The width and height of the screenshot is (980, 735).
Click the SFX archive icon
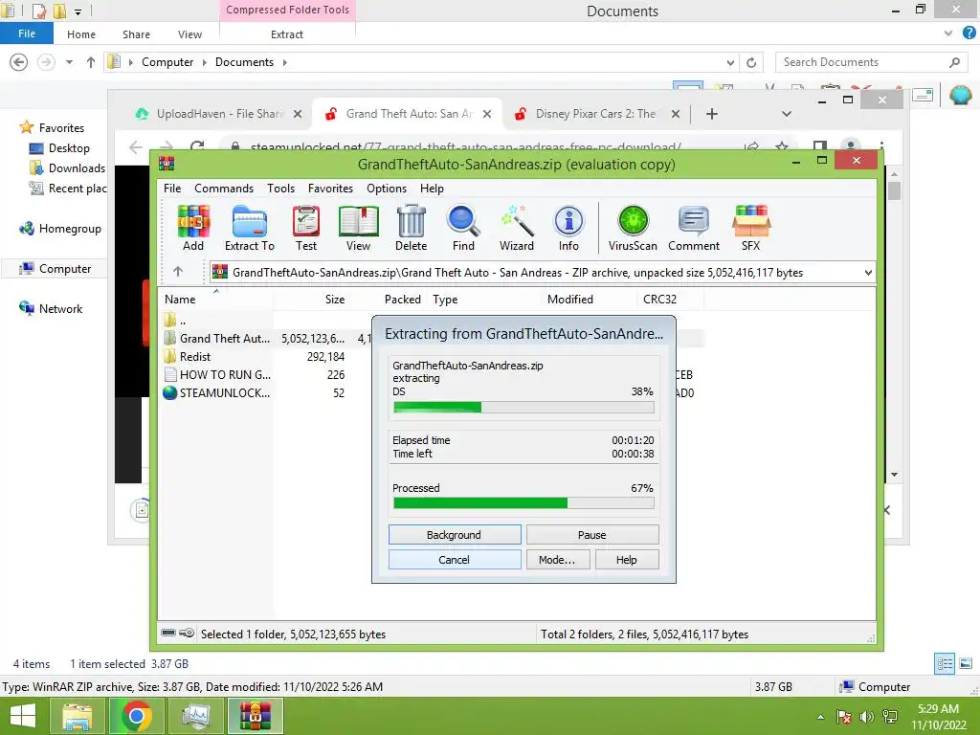tap(750, 228)
